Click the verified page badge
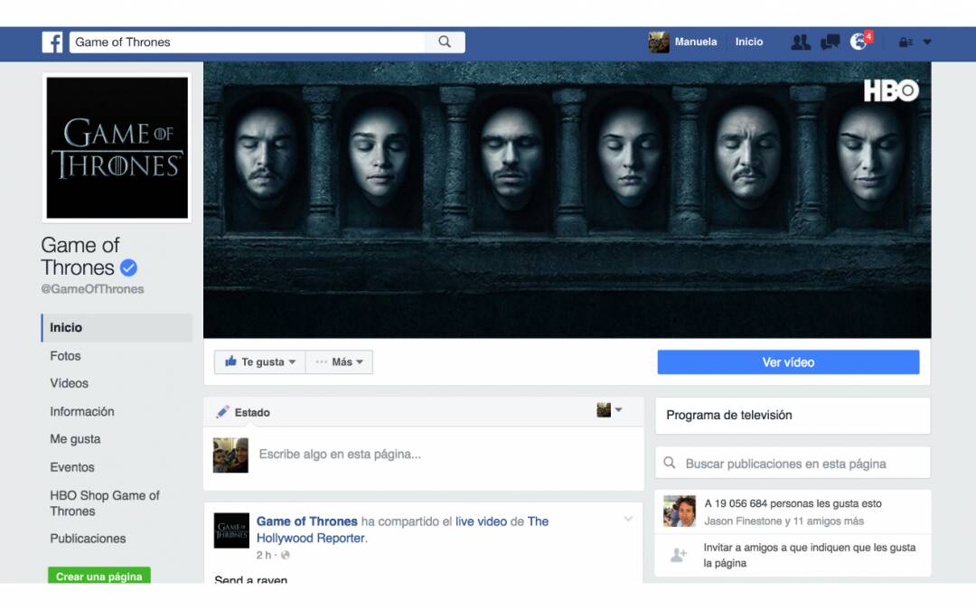Screen dimensions: 976x610 [x=129, y=267]
